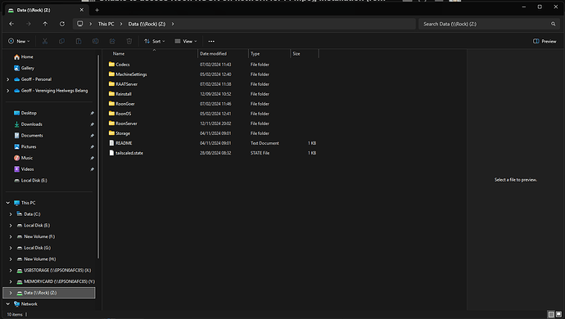Collapse the This PC tree node
The height and width of the screenshot is (319, 565).
[8, 203]
